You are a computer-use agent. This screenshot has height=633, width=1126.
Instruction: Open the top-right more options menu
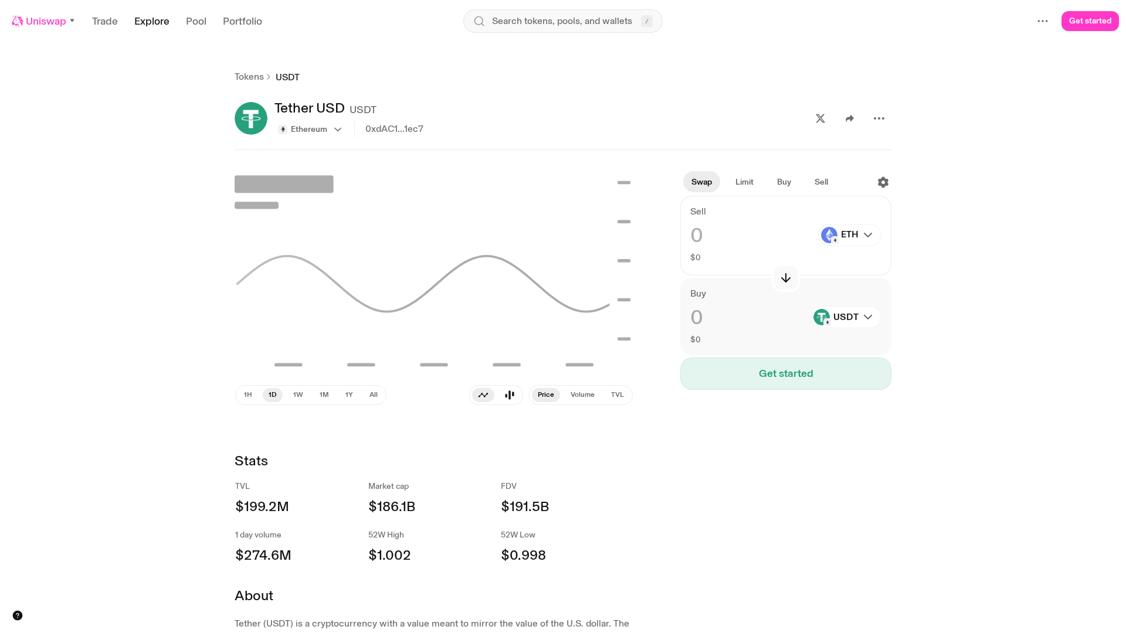tap(1043, 21)
